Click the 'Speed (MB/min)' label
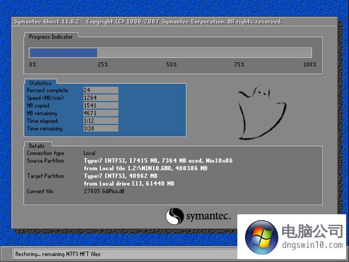 click(45, 98)
